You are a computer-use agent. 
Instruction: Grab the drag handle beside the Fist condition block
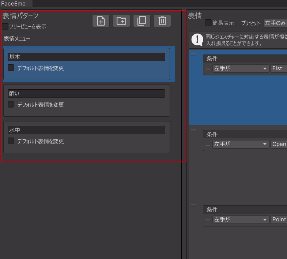(193, 55)
